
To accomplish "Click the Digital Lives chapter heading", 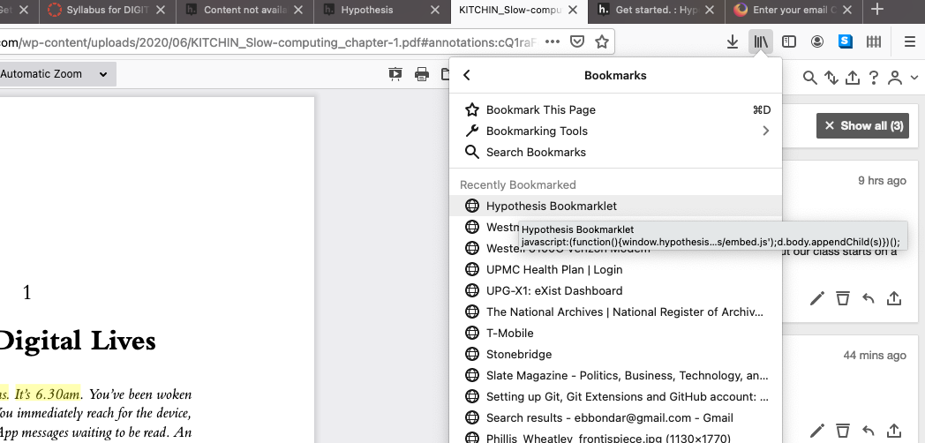I will tap(78, 342).
